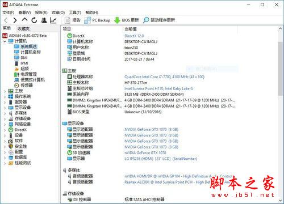This screenshot has width=284, height=204.
Task: Open the 收藏(O) menu
Action: click(x=58, y=12)
